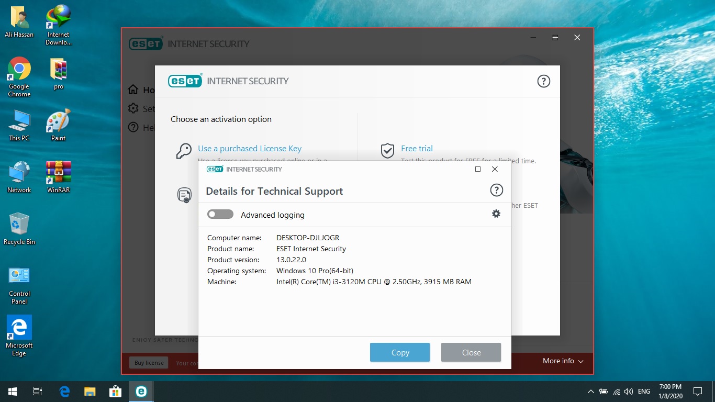Viewport: 715px width, 402px height.
Task: Open the notification center icon
Action: [698, 392]
